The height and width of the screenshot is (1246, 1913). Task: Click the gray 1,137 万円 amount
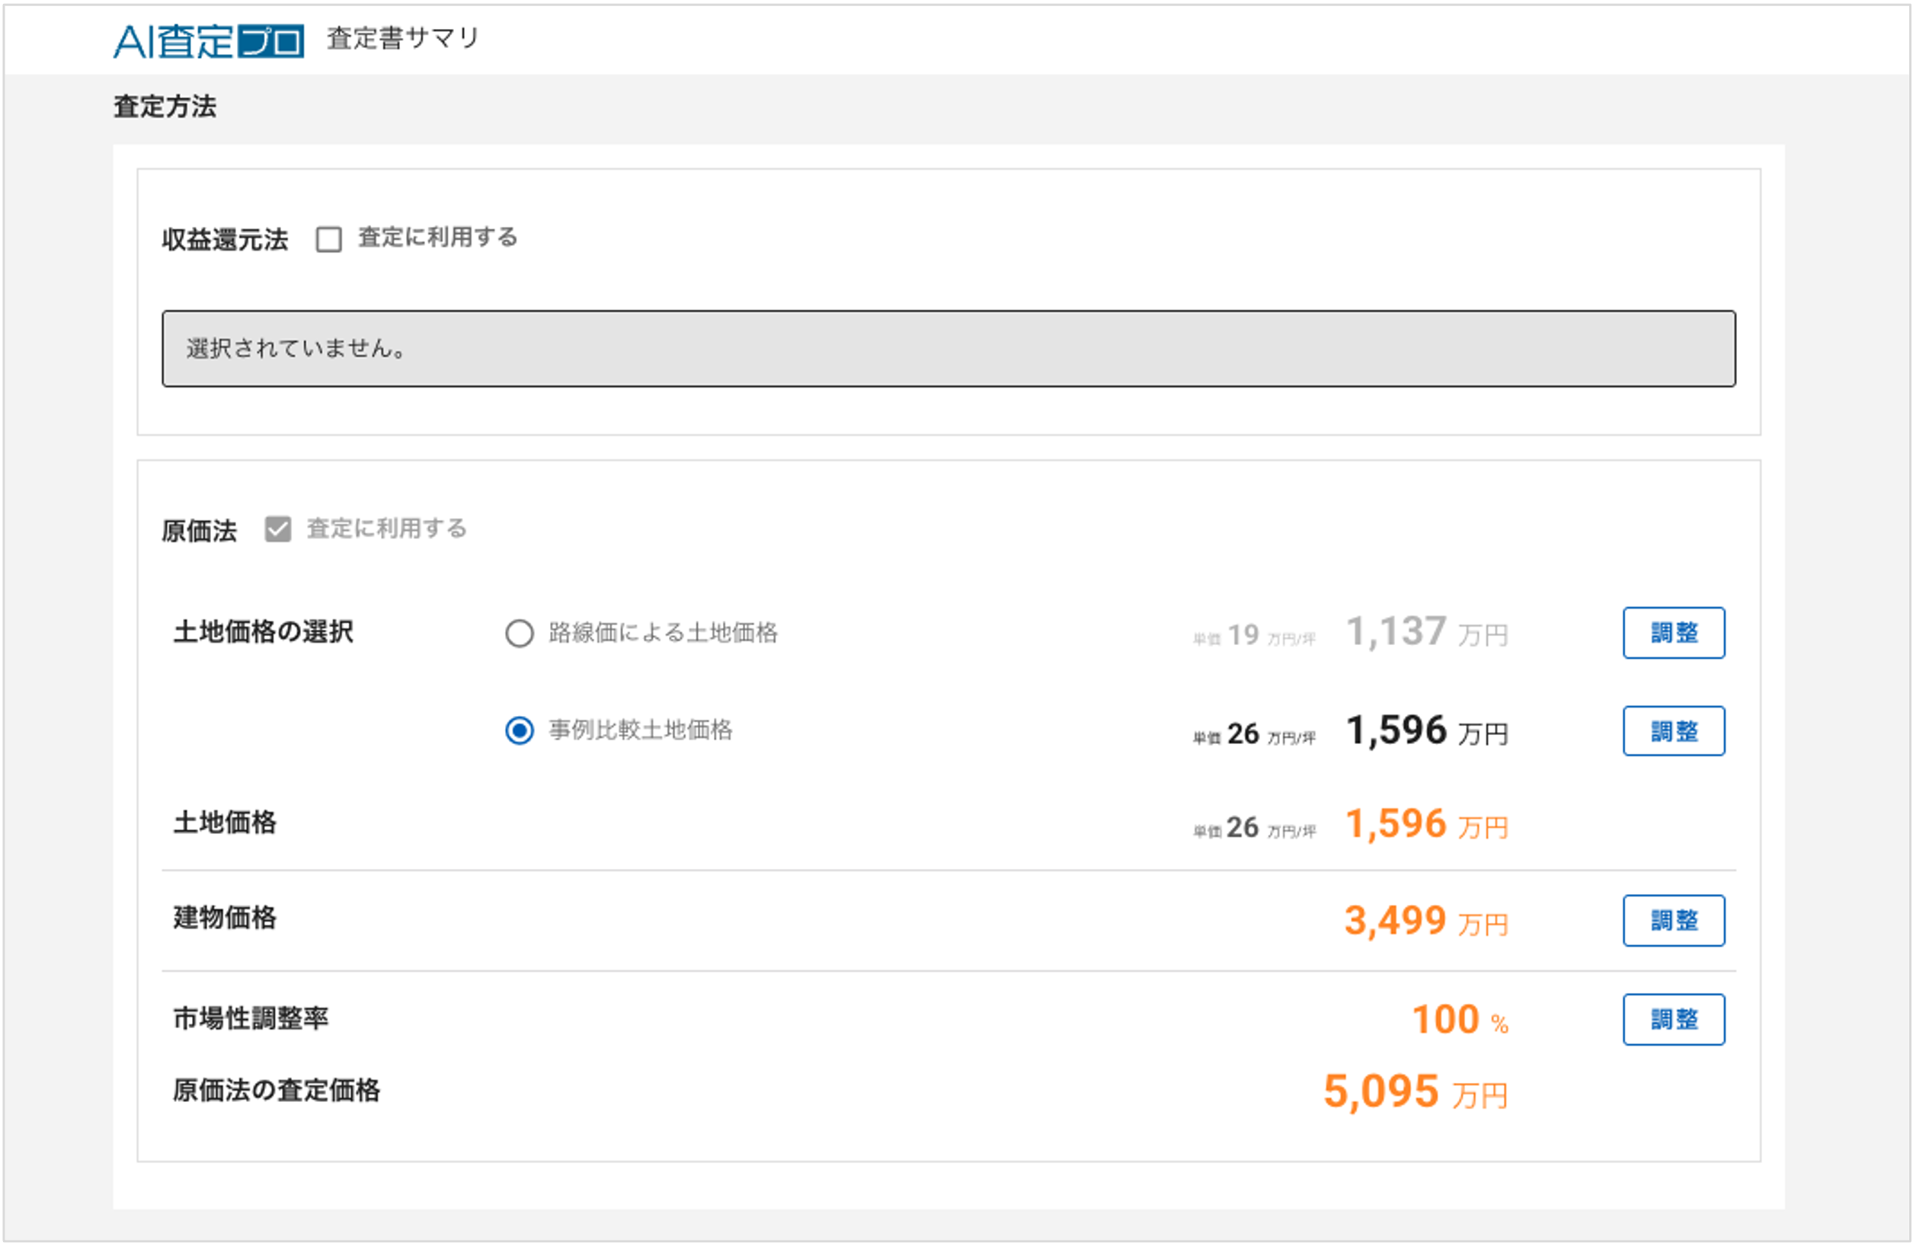tap(1426, 632)
